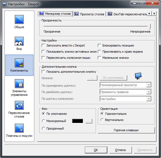
Task: Check Показать дополнительную кнопку
Action: pos(43,72)
